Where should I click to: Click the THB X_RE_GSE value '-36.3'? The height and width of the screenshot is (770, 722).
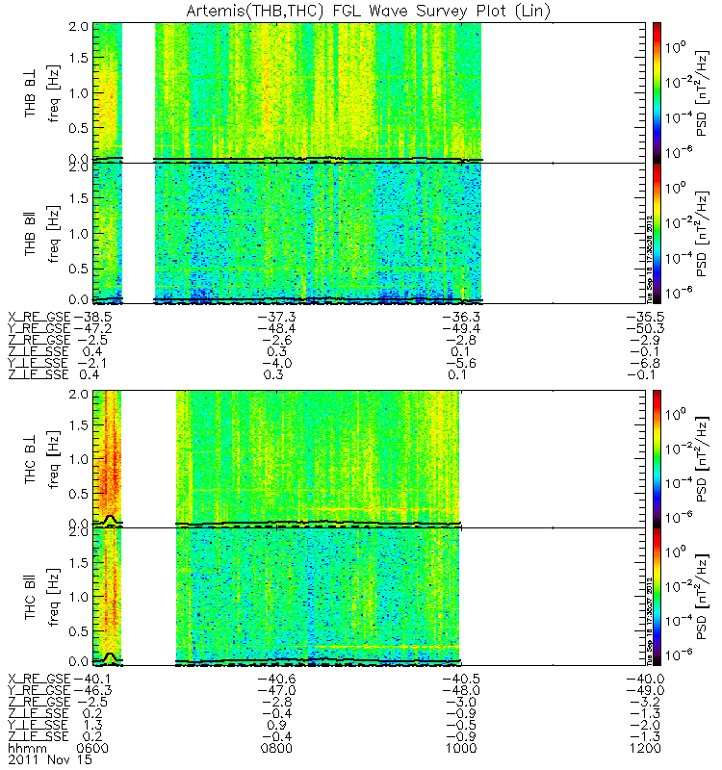pyautogui.click(x=461, y=317)
